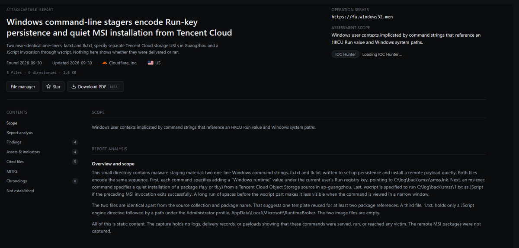
Task: Click the US flag icon
Action: click(x=151, y=63)
